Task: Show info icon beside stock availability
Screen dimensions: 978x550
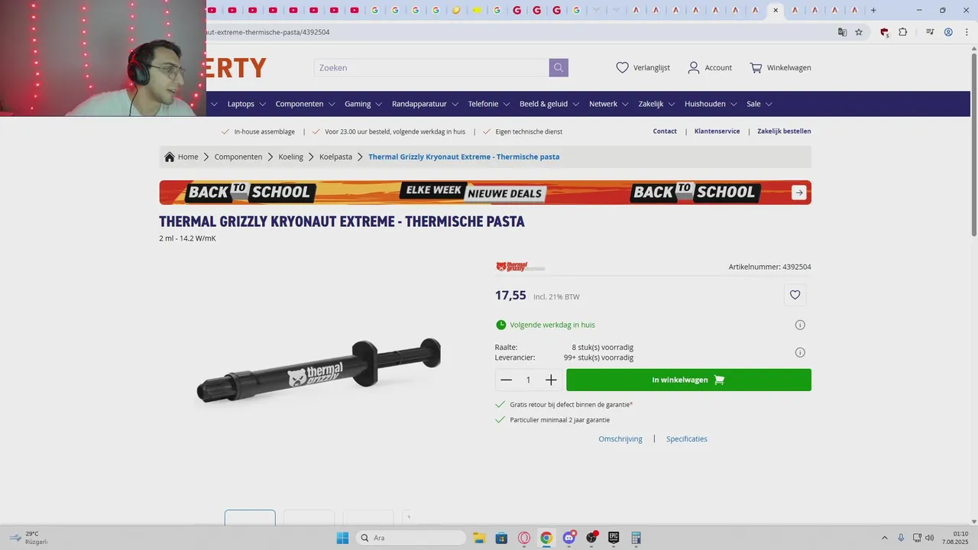Action: coord(800,352)
